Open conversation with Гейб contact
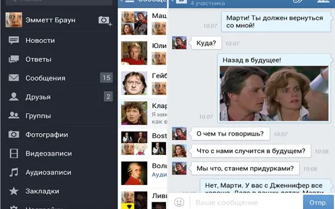Image resolution: width=335 pixels, height=209 pixels. tap(142, 83)
